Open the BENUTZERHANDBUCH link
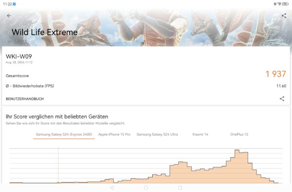The width and height of the screenshot is (292, 192). pyautogui.click(x=25, y=99)
